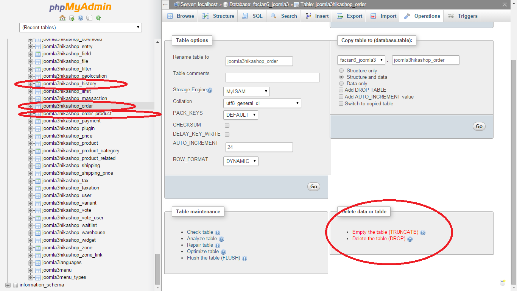
Task: Click table icon for joomla3hikashop_payment
Action: coord(38,121)
